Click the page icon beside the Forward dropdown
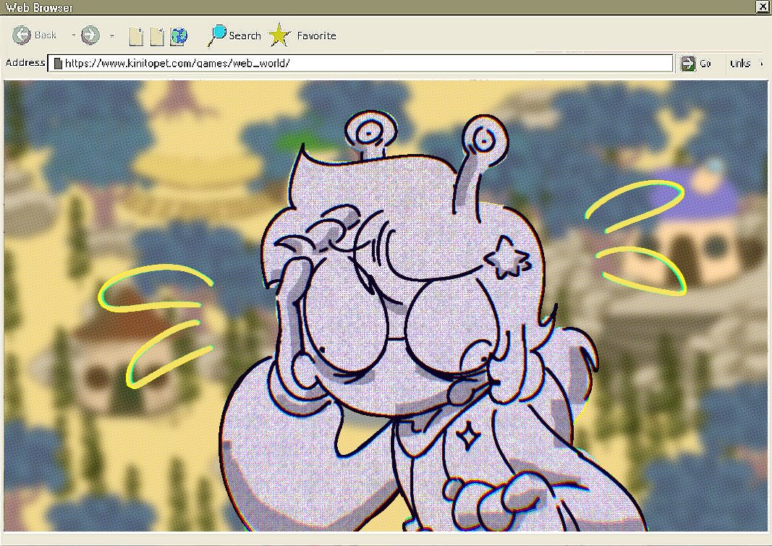 [136, 36]
